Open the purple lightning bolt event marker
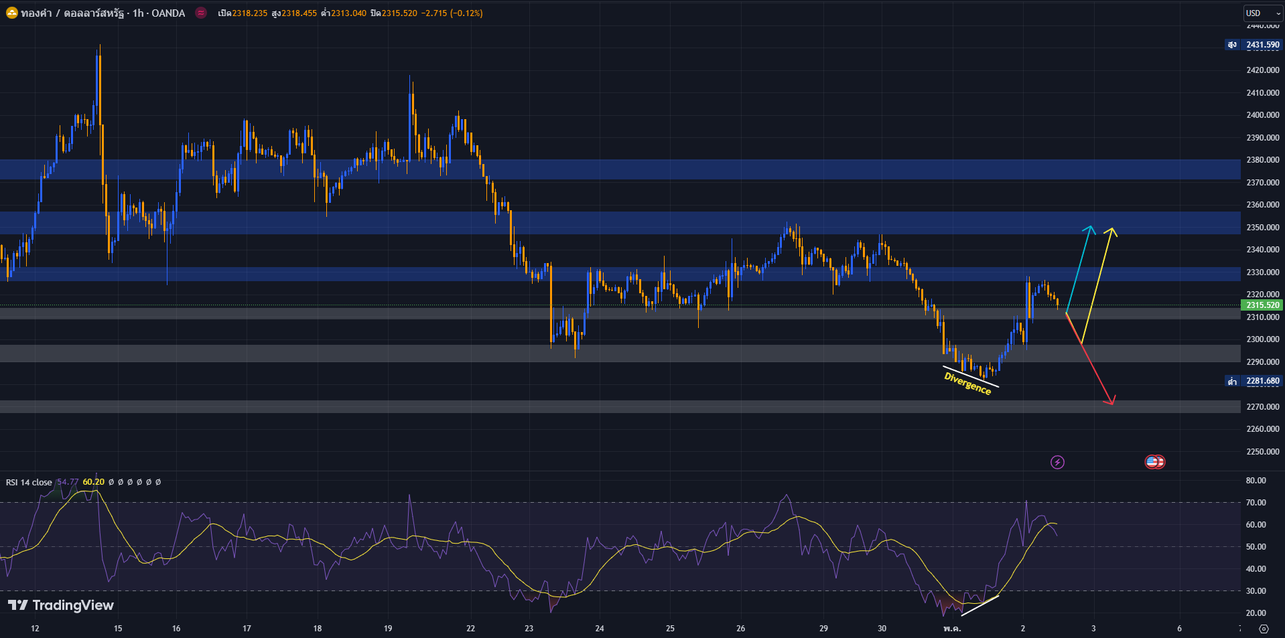Viewport: 1285px width, 638px height. [1057, 462]
